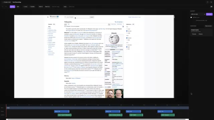214x120 pixels.
Task: Open the View history tab
Action: click(x=119, y=24)
